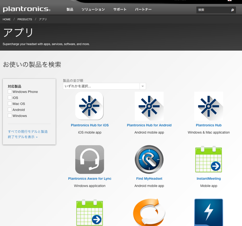Check the Android checkbox

point(10,110)
